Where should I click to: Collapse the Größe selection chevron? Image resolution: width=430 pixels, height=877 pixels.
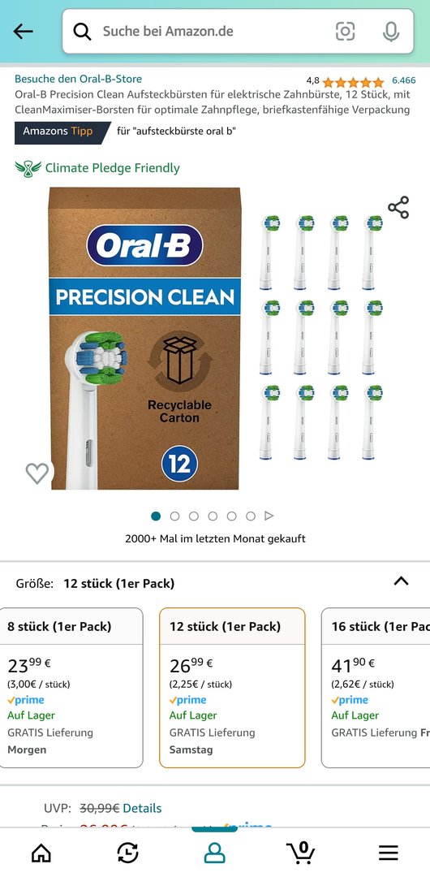pos(401,581)
